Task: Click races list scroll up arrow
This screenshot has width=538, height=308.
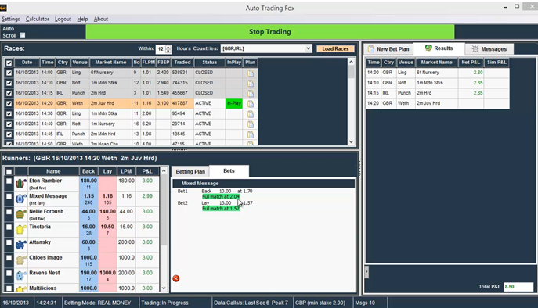Action: pyautogui.click(x=351, y=62)
